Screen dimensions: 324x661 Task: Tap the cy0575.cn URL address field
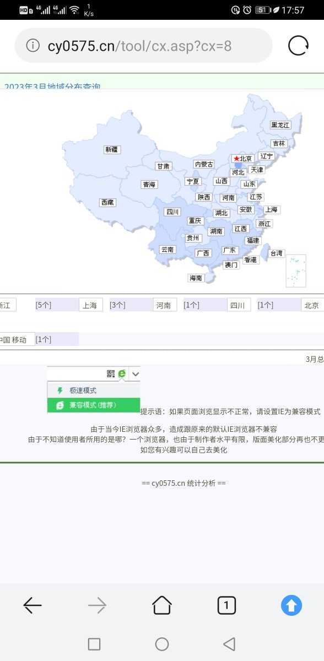pyautogui.click(x=143, y=46)
